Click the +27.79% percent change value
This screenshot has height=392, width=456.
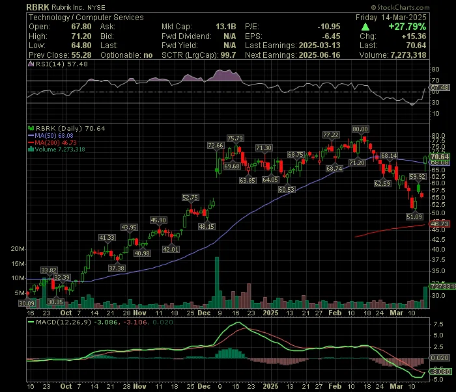[x=407, y=27]
